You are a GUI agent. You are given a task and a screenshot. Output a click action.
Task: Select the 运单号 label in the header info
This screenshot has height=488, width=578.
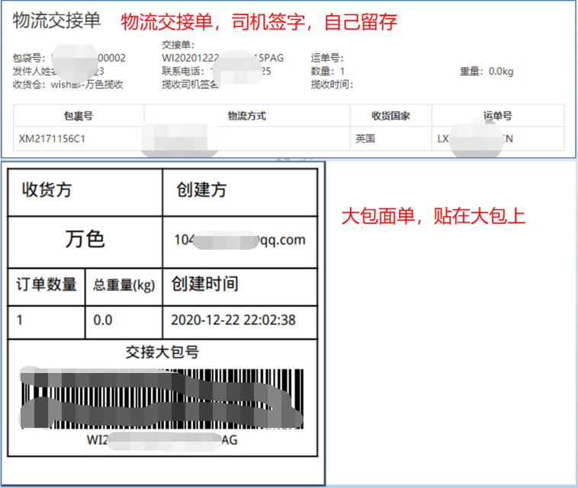point(327,58)
